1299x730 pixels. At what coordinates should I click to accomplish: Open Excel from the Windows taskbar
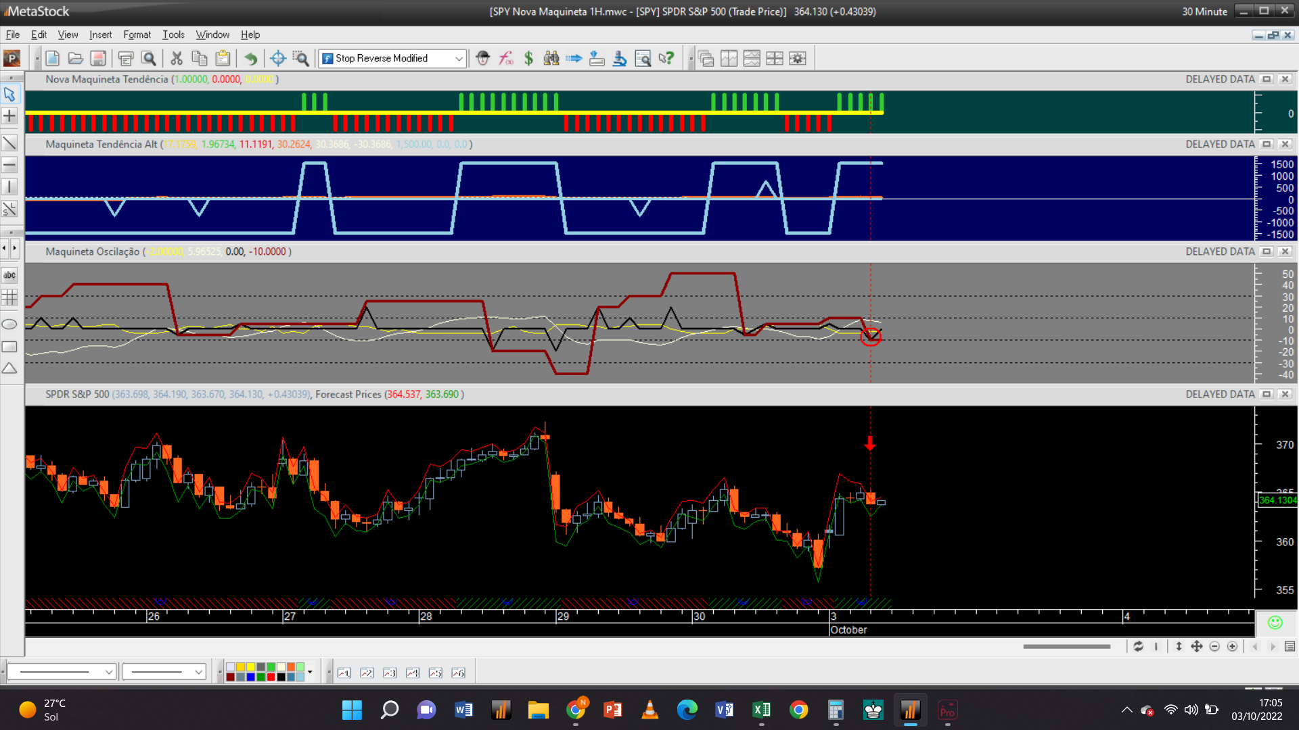(761, 710)
